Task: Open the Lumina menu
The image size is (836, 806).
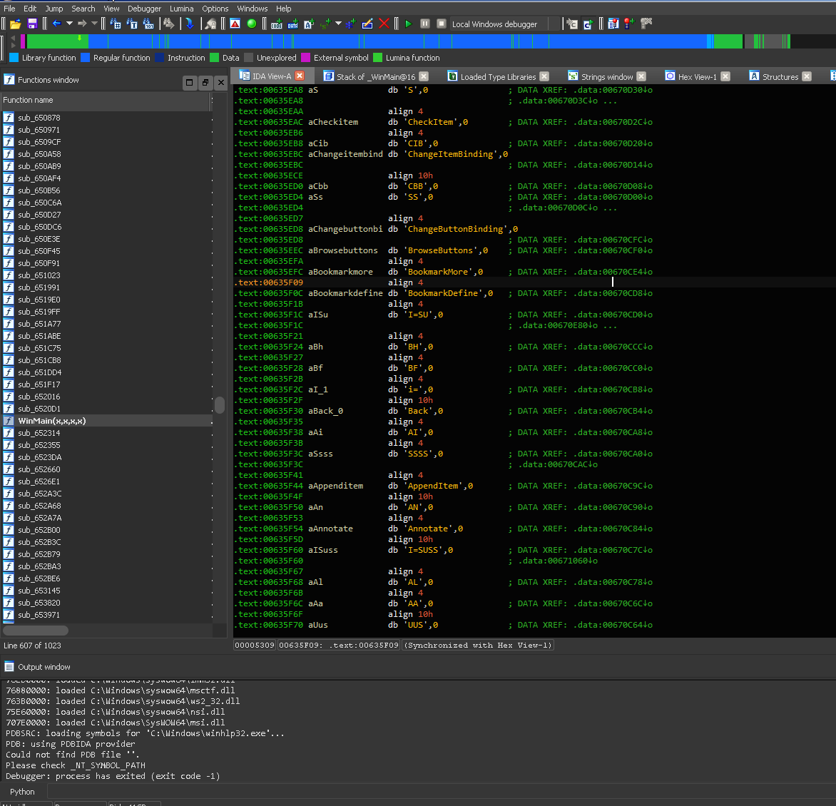Action: pos(182,9)
